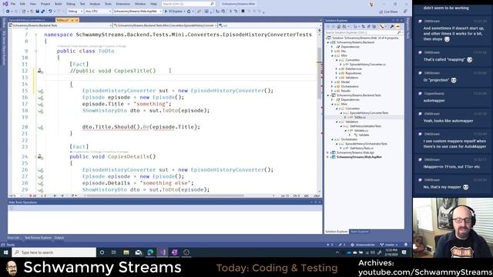
Task: Open the File menu
Action: [x=13, y=4]
